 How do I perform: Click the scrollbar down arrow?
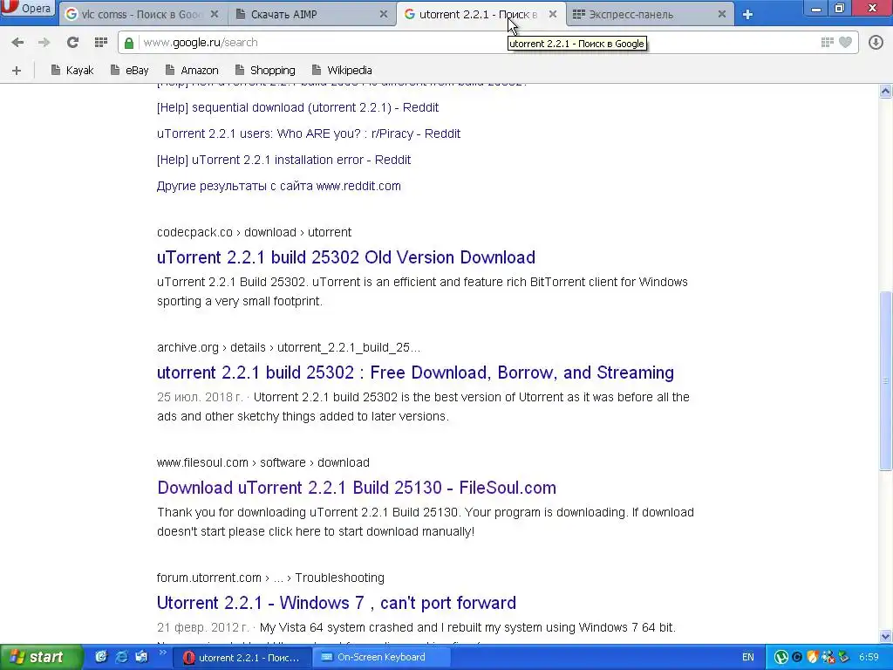[885, 636]
